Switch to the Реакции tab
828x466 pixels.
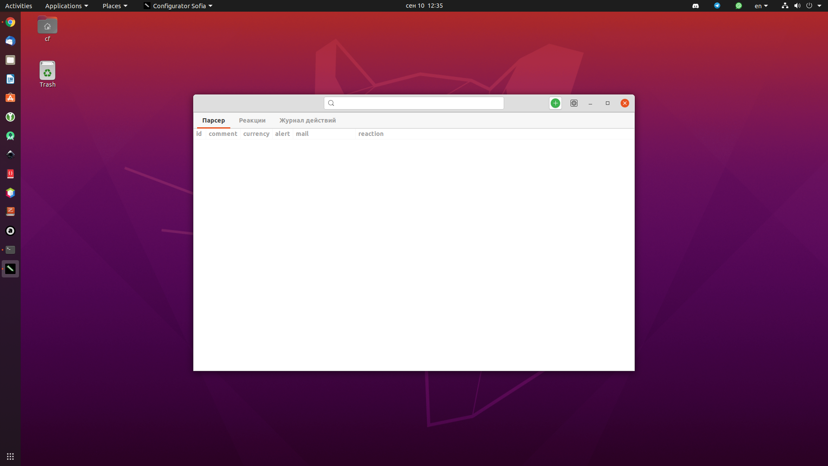[252, 120]
